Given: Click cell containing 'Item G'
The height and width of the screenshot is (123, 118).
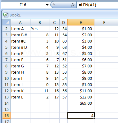Looking at the screenshot, I should tap(20, 66).
